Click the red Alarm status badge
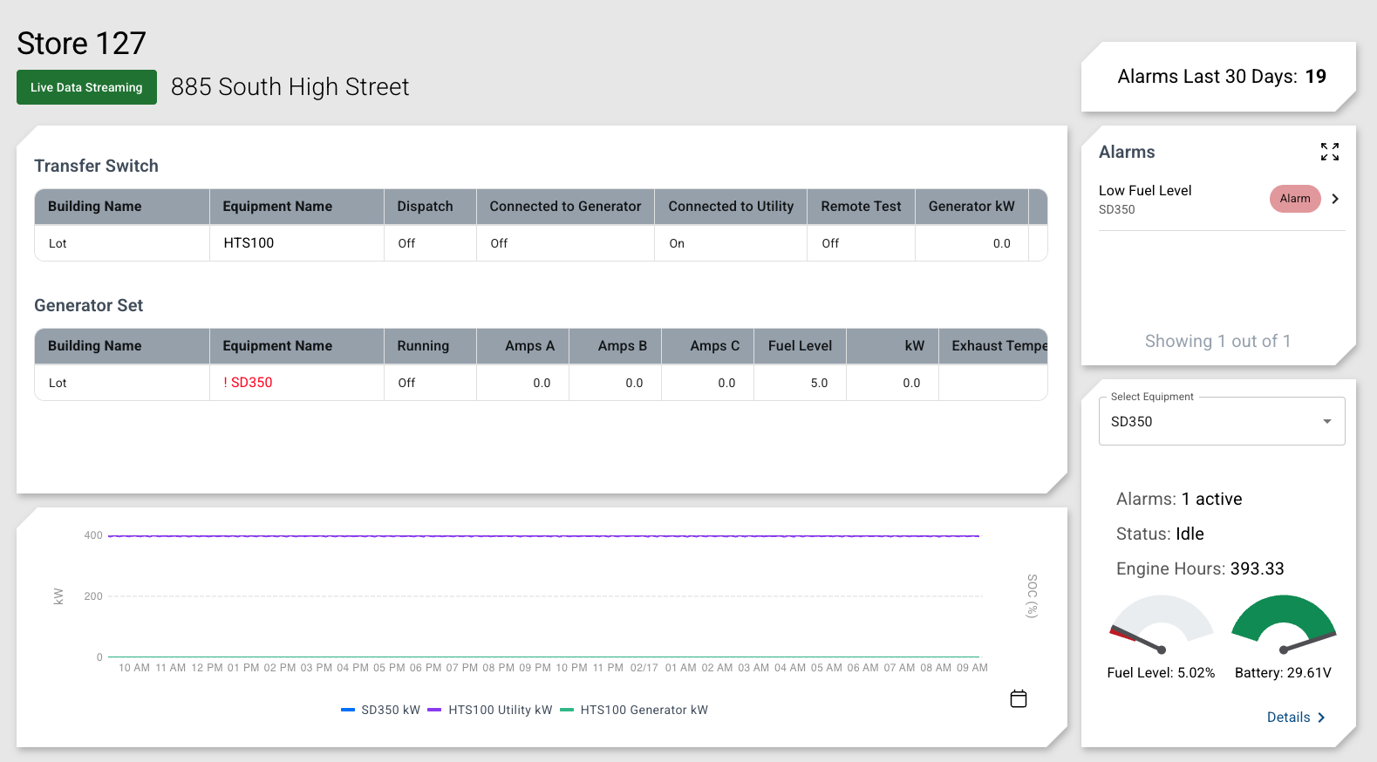This screenshot has width=1377, height=762. [1294, 199]
